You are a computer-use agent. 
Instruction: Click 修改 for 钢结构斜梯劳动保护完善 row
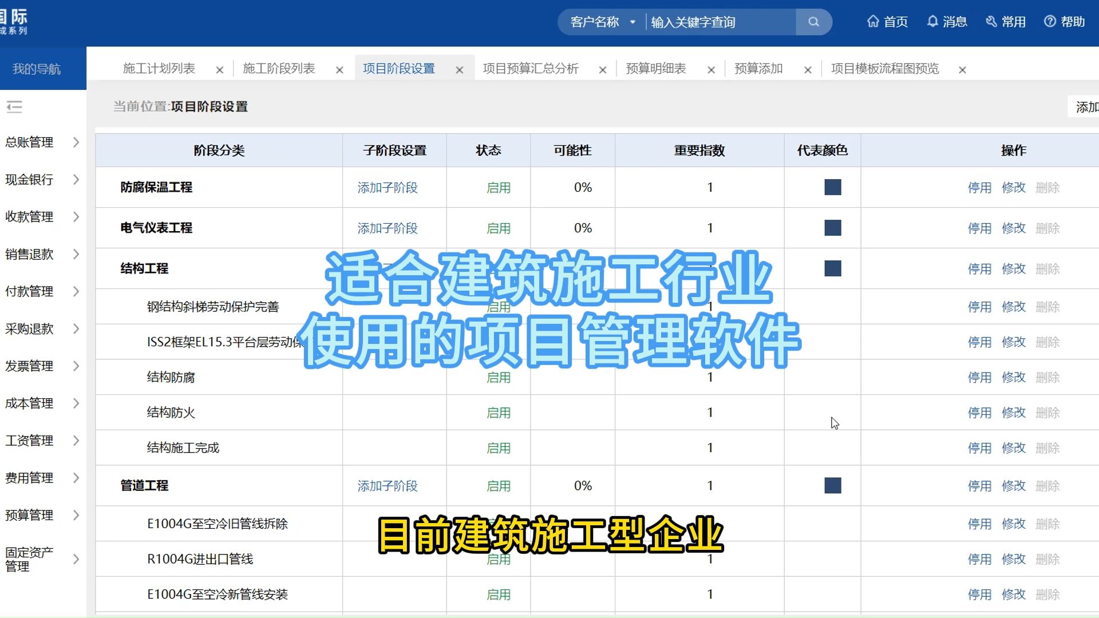(1014, 307)
